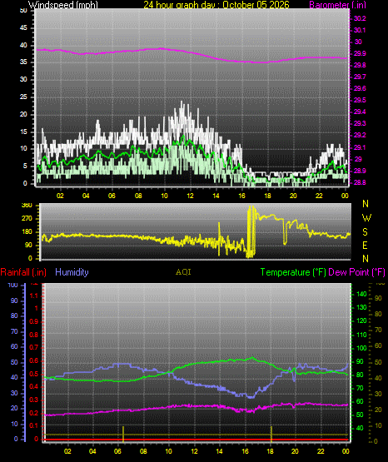Click the "1.1" rainfall scale value
Screen dimensions: 388x462
coord(34,296)
